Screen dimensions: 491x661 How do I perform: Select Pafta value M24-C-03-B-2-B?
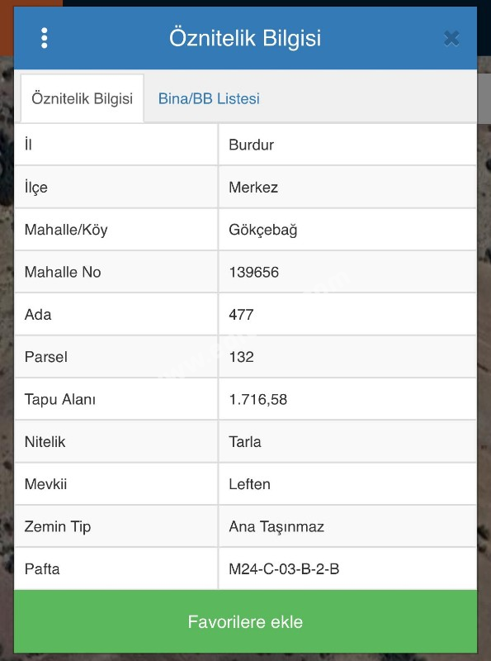284,569
